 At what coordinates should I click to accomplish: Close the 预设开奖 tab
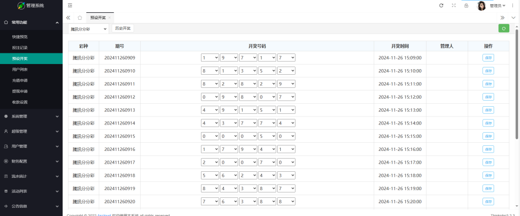110,17
